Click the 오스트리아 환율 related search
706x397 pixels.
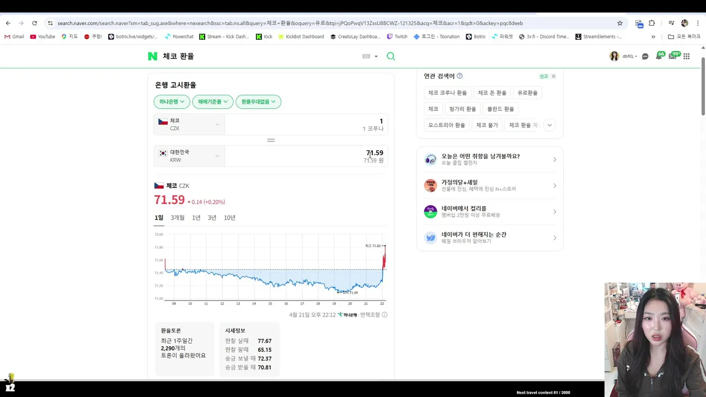(447, 125)
